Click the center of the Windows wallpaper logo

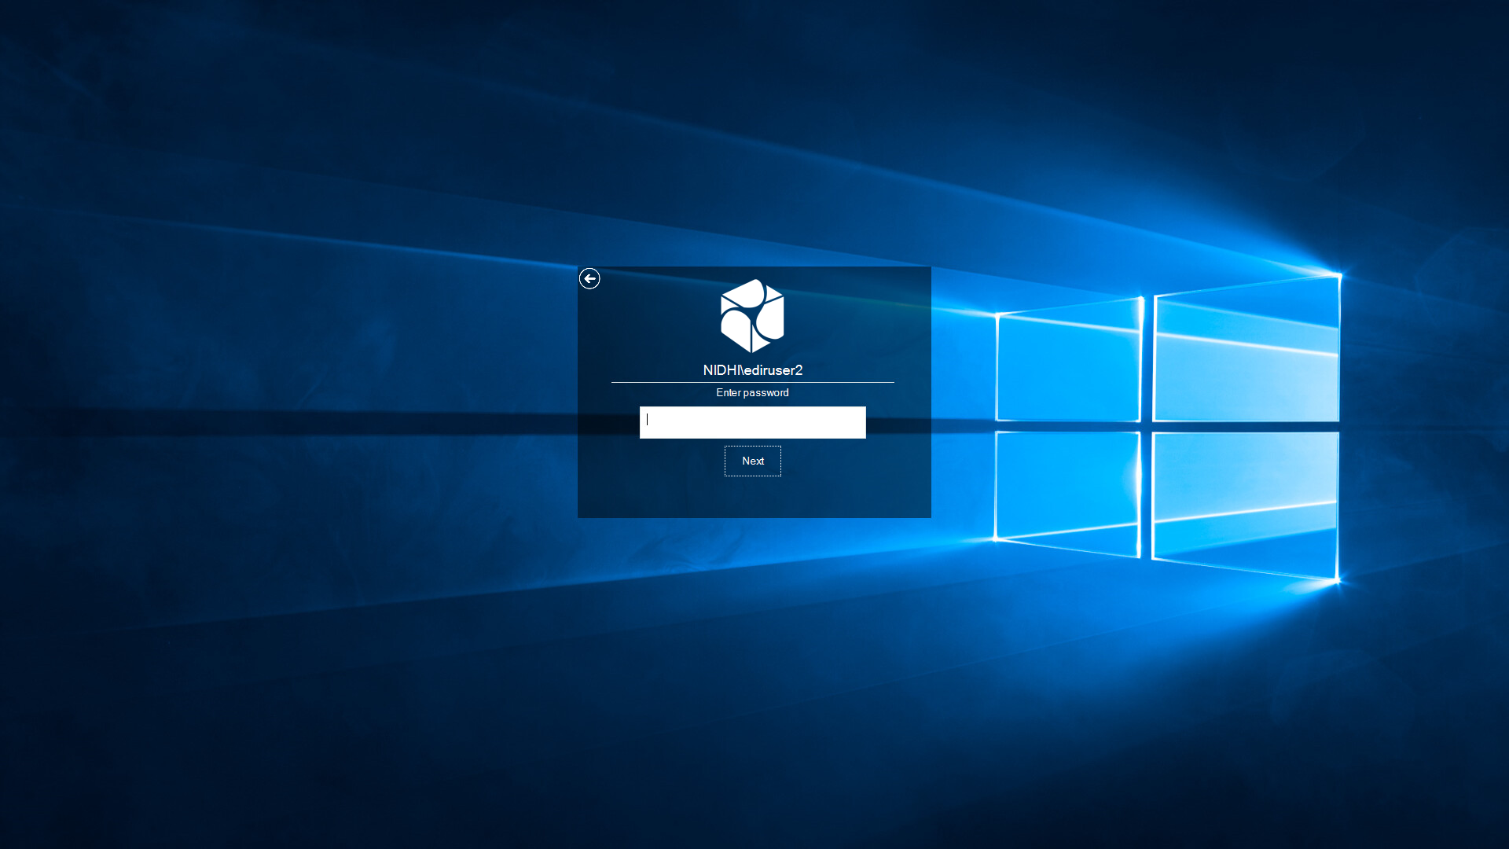pos(1147,426)
